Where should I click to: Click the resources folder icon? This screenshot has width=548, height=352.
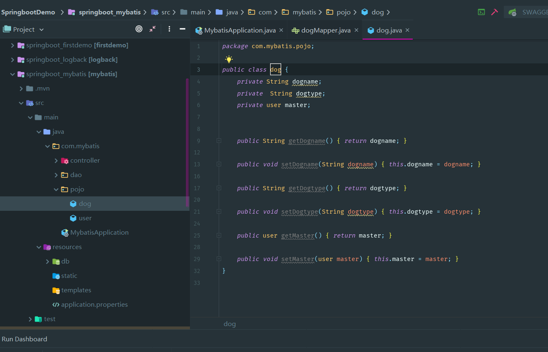(47, 247)
